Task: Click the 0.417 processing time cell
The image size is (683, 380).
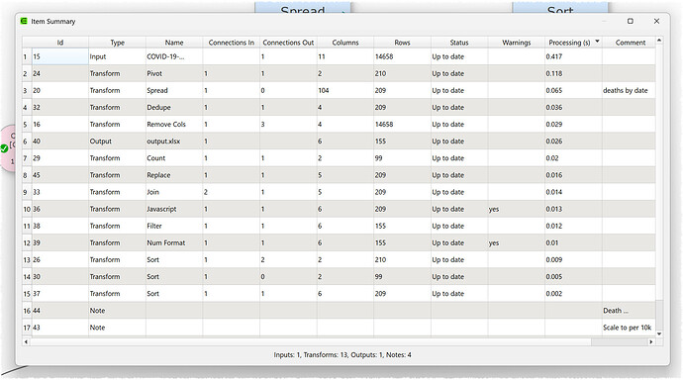Action: 573,56
